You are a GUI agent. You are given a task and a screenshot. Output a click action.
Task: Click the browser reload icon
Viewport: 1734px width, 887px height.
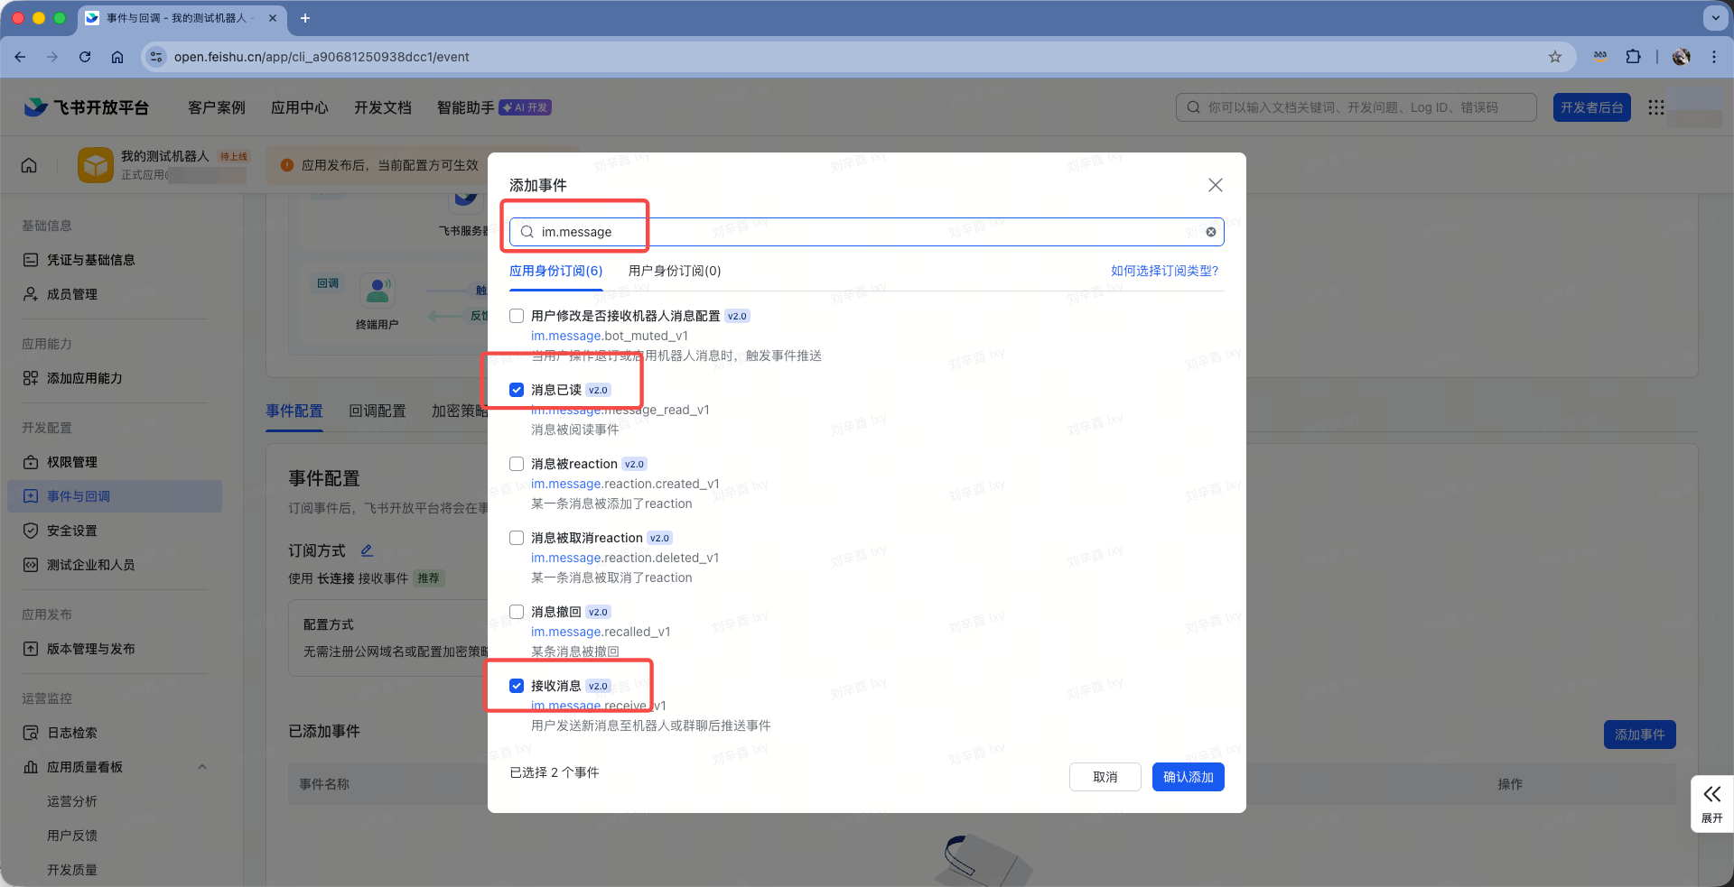coord(85,57)
